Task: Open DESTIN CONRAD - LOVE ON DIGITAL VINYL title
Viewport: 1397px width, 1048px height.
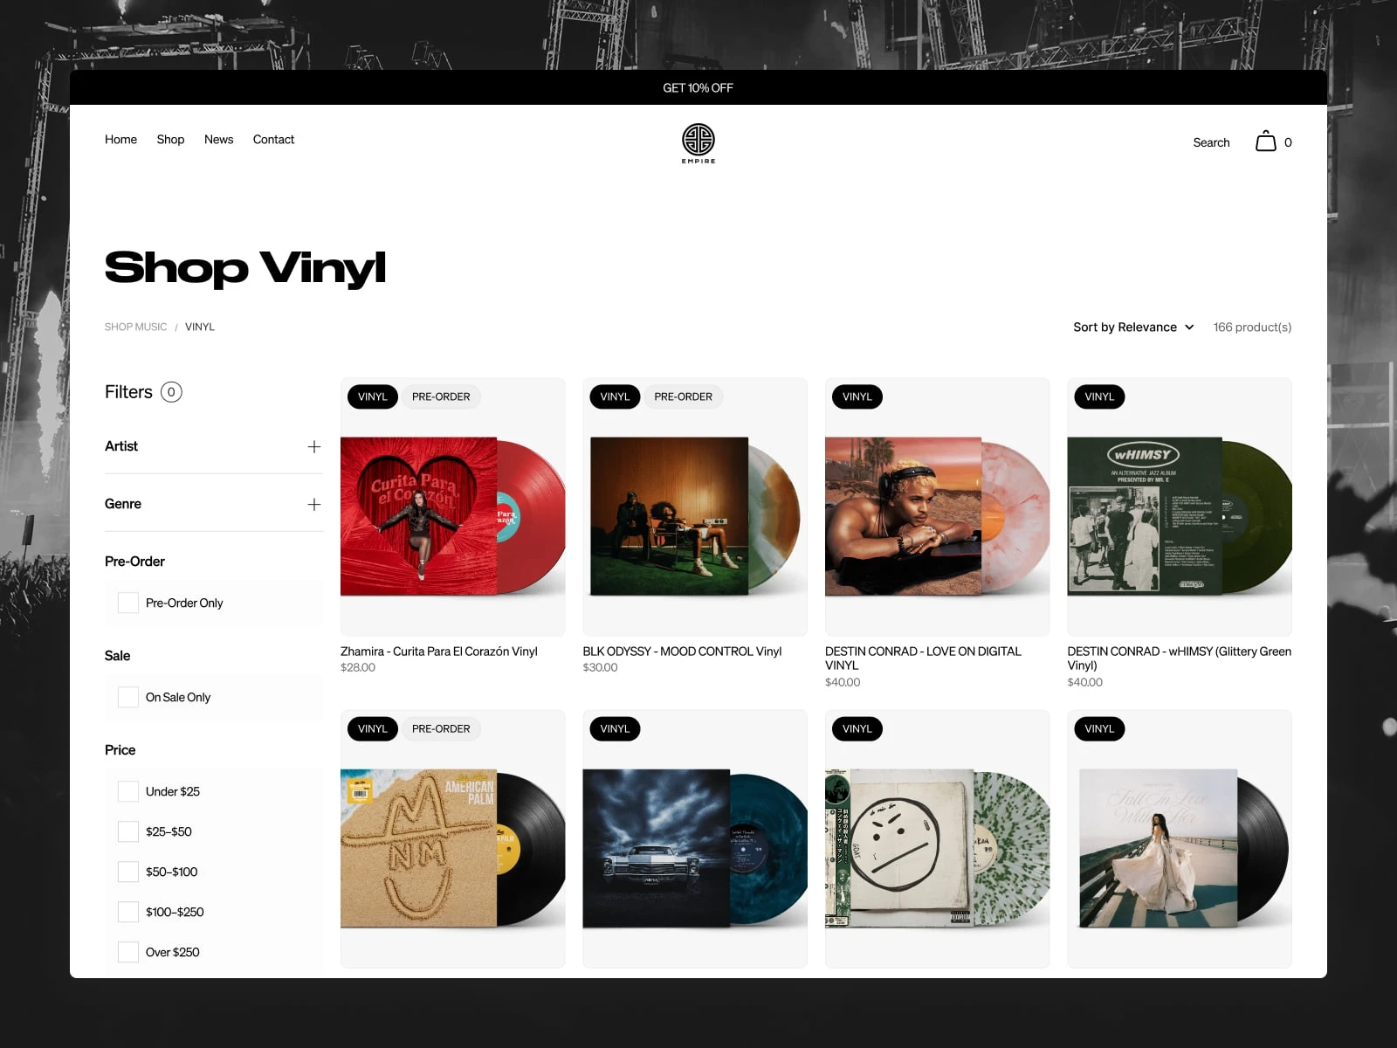Action: tap(923, 658)
